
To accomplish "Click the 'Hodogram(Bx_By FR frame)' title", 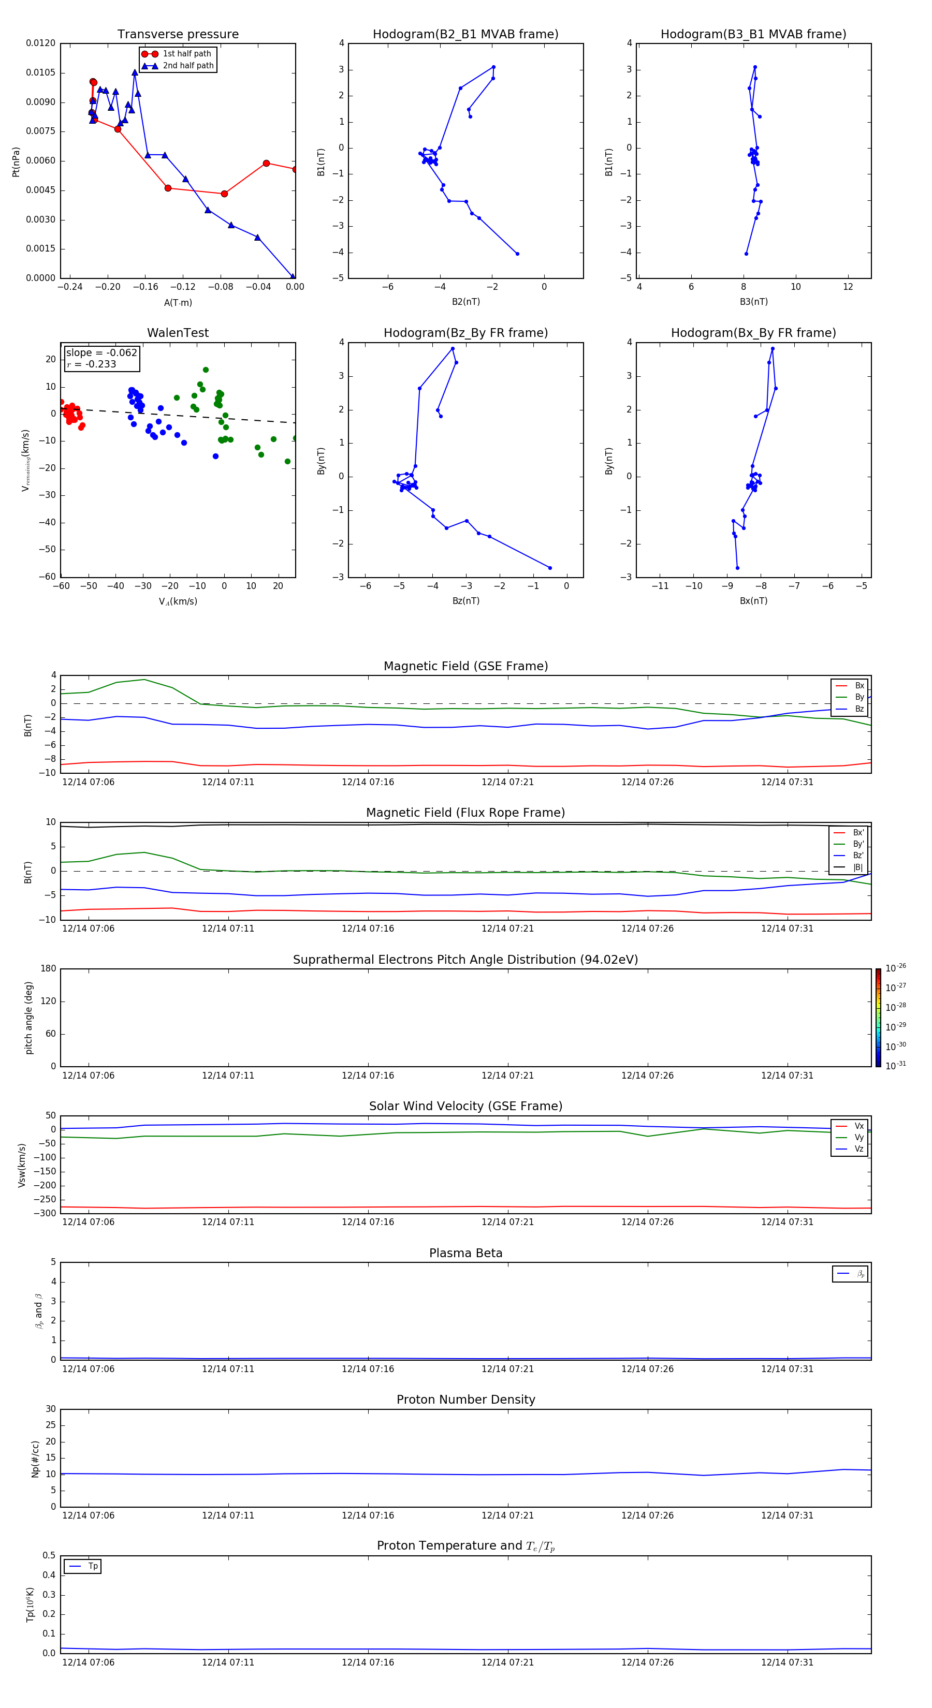I will pos(753,333).
